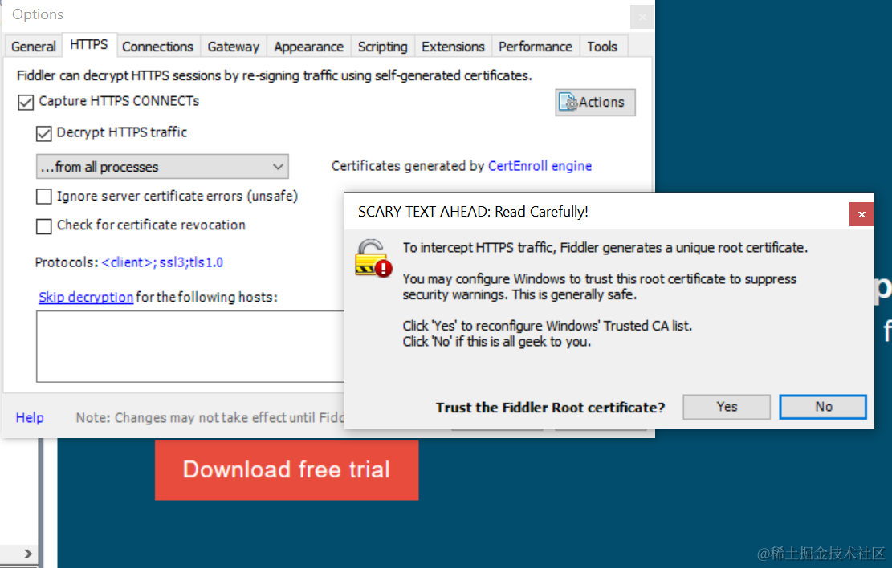Click the padlock warning icon
892x568 pixels.
[373, 258]
